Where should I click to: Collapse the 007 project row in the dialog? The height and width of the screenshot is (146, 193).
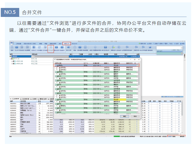pos(56,89)
